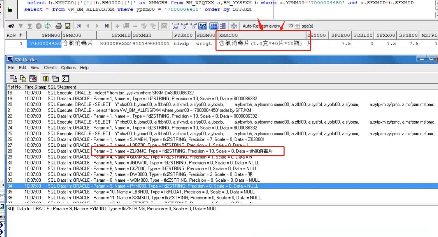Open the Clients menu in SQL Monitor
The width and height of the screenshot is (438, 237).
coord(50,68)
